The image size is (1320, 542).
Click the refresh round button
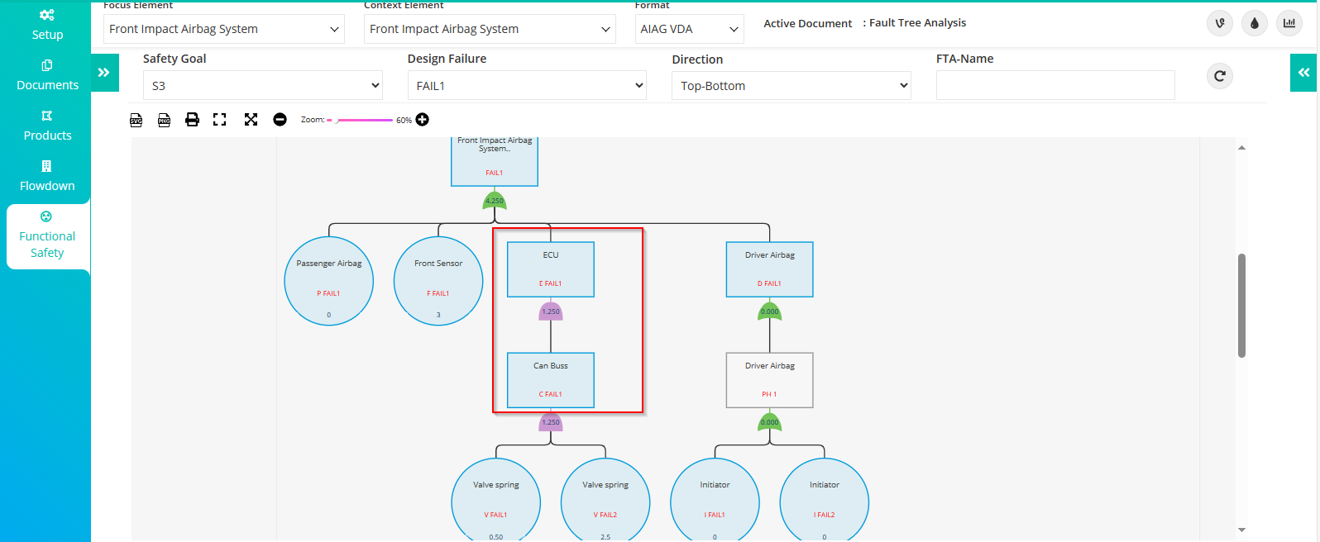coord(1220,76)
